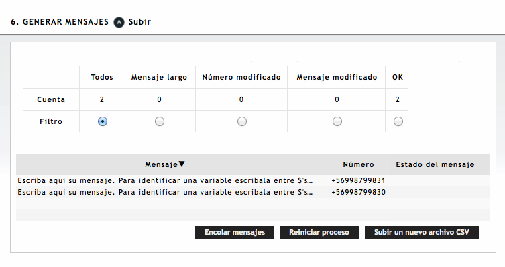Select the Número modificado filter radio
This screenshot has height=267, width=505.
242,121
